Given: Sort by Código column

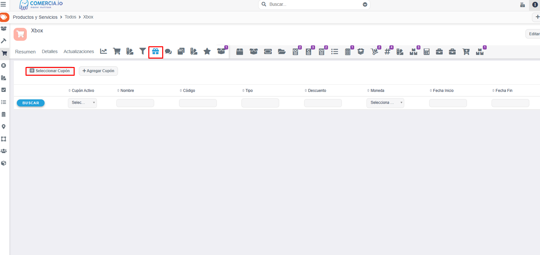Looking at the screenshot, I should [x=187, y=91].
